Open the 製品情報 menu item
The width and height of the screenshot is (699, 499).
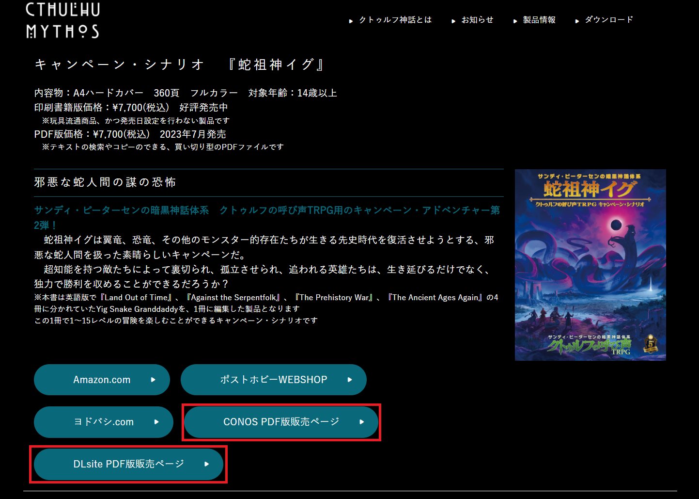[539, 20]
